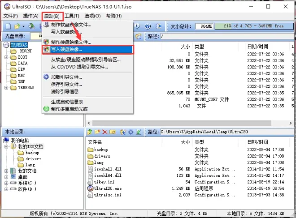
Task: Expand the lower TRUENAS subfolder node
Action: point(6,88)
